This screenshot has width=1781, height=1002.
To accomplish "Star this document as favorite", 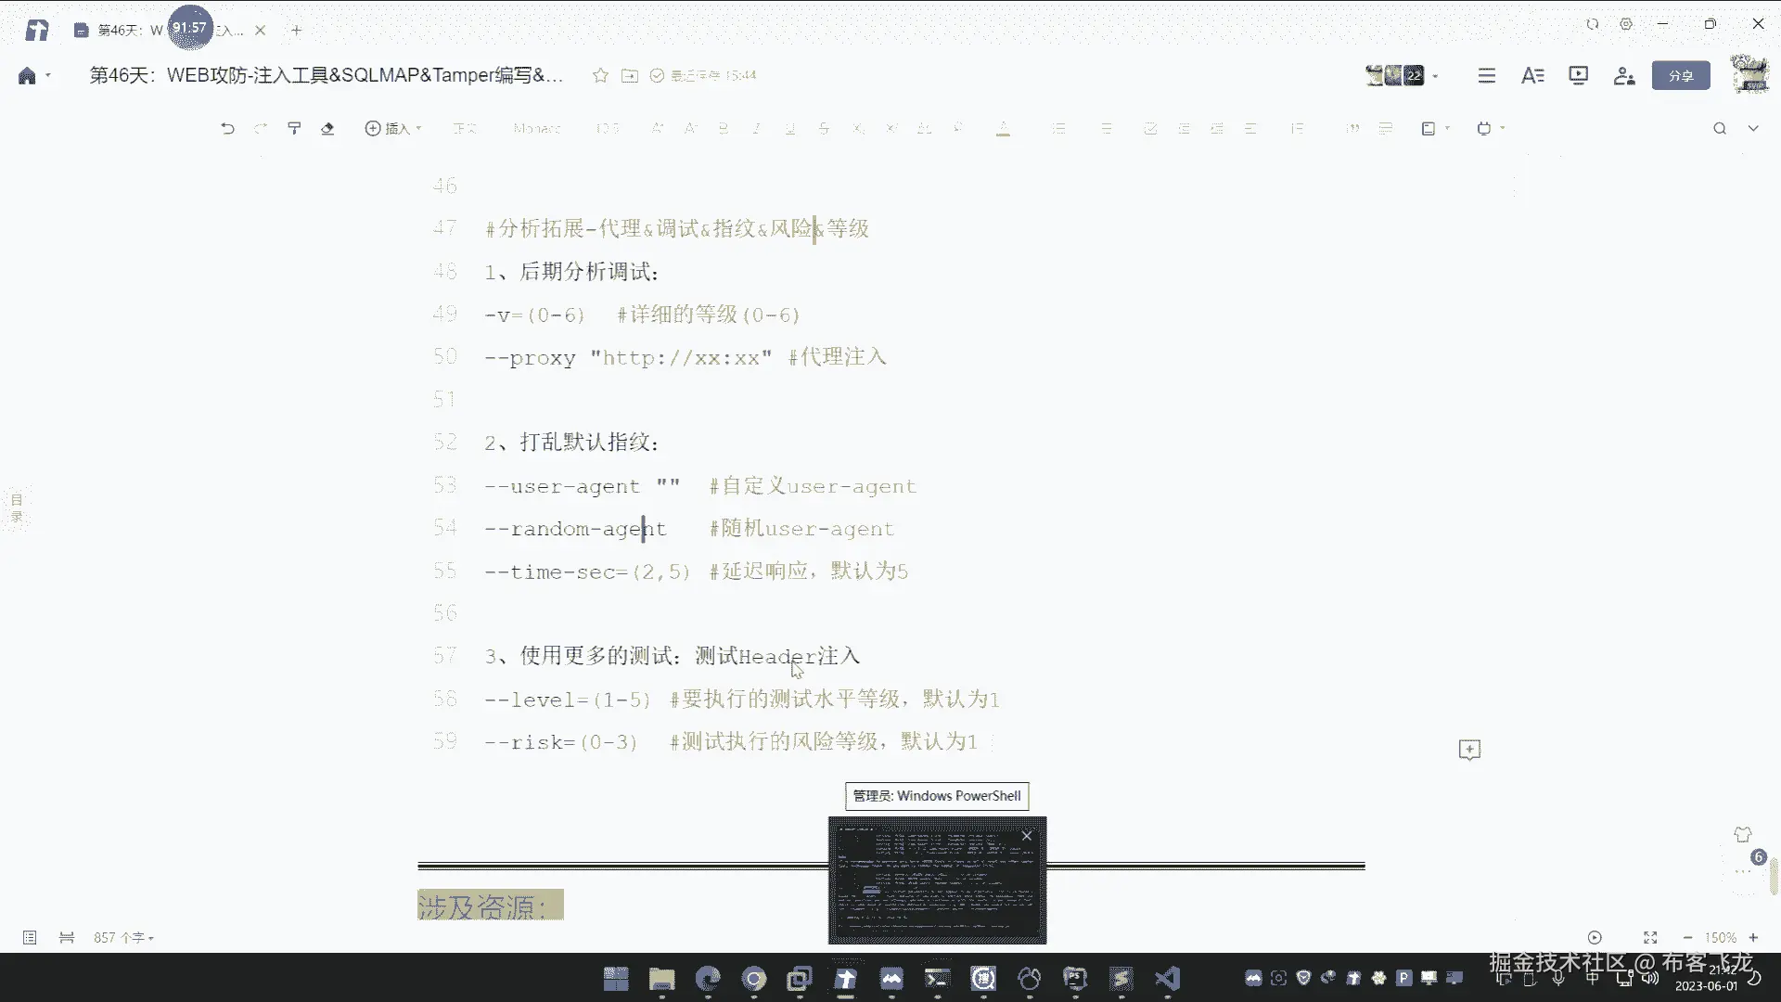I will [600, 75].
